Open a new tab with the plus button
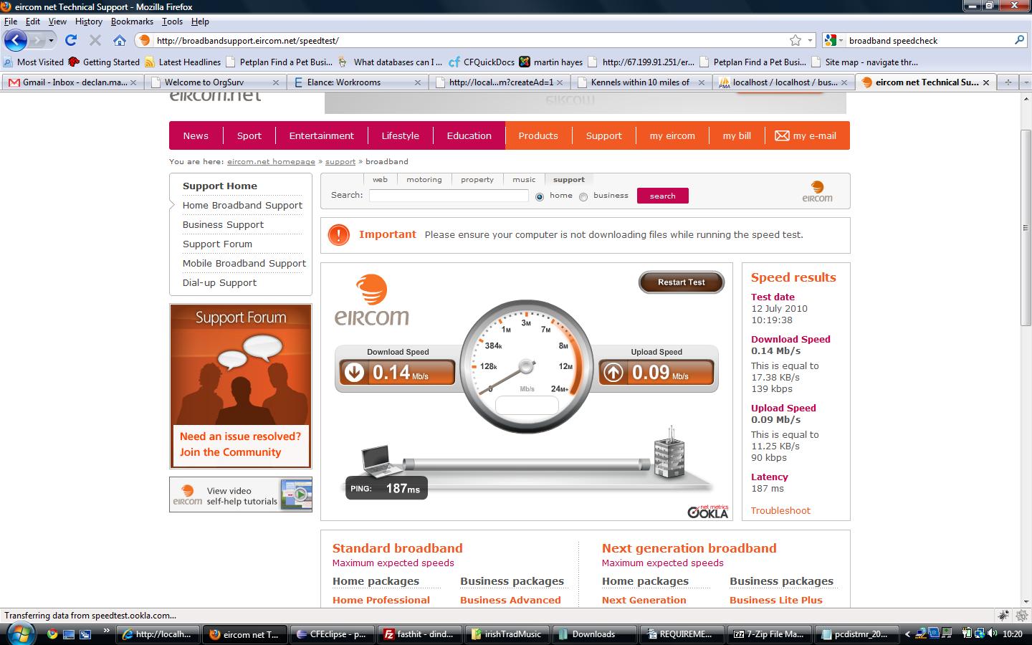This screenshot has height=645, width=1032. [1008, 82]
